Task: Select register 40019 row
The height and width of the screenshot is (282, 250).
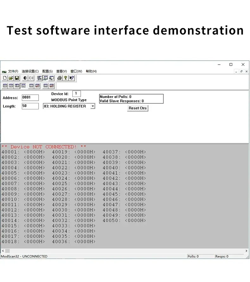Action: 74,152
